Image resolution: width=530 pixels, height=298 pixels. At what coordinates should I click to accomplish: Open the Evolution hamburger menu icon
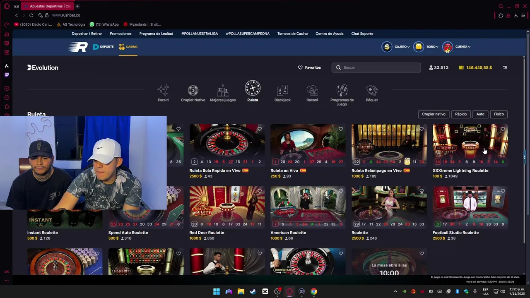click(505, 67)
